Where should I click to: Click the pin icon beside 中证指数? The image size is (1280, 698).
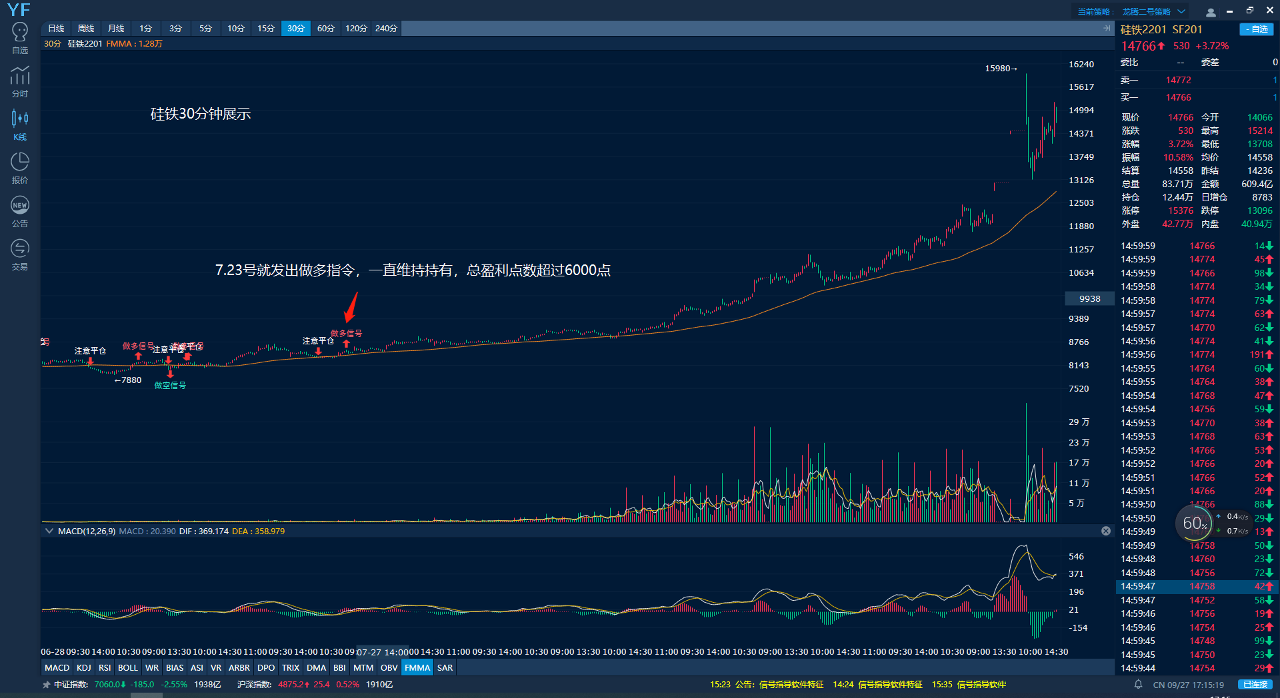46,685
